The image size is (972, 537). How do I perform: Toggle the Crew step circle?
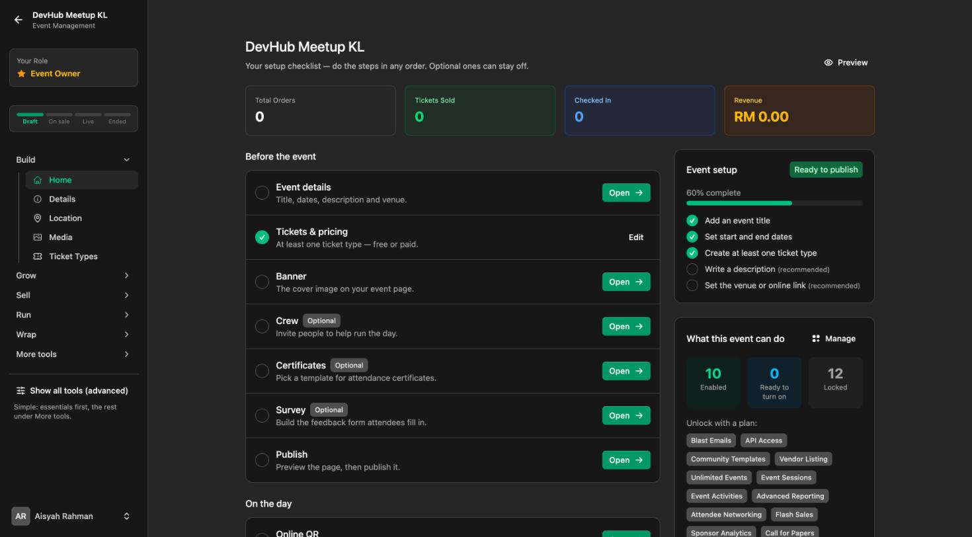pyautogui.click(x=262, y=327)
